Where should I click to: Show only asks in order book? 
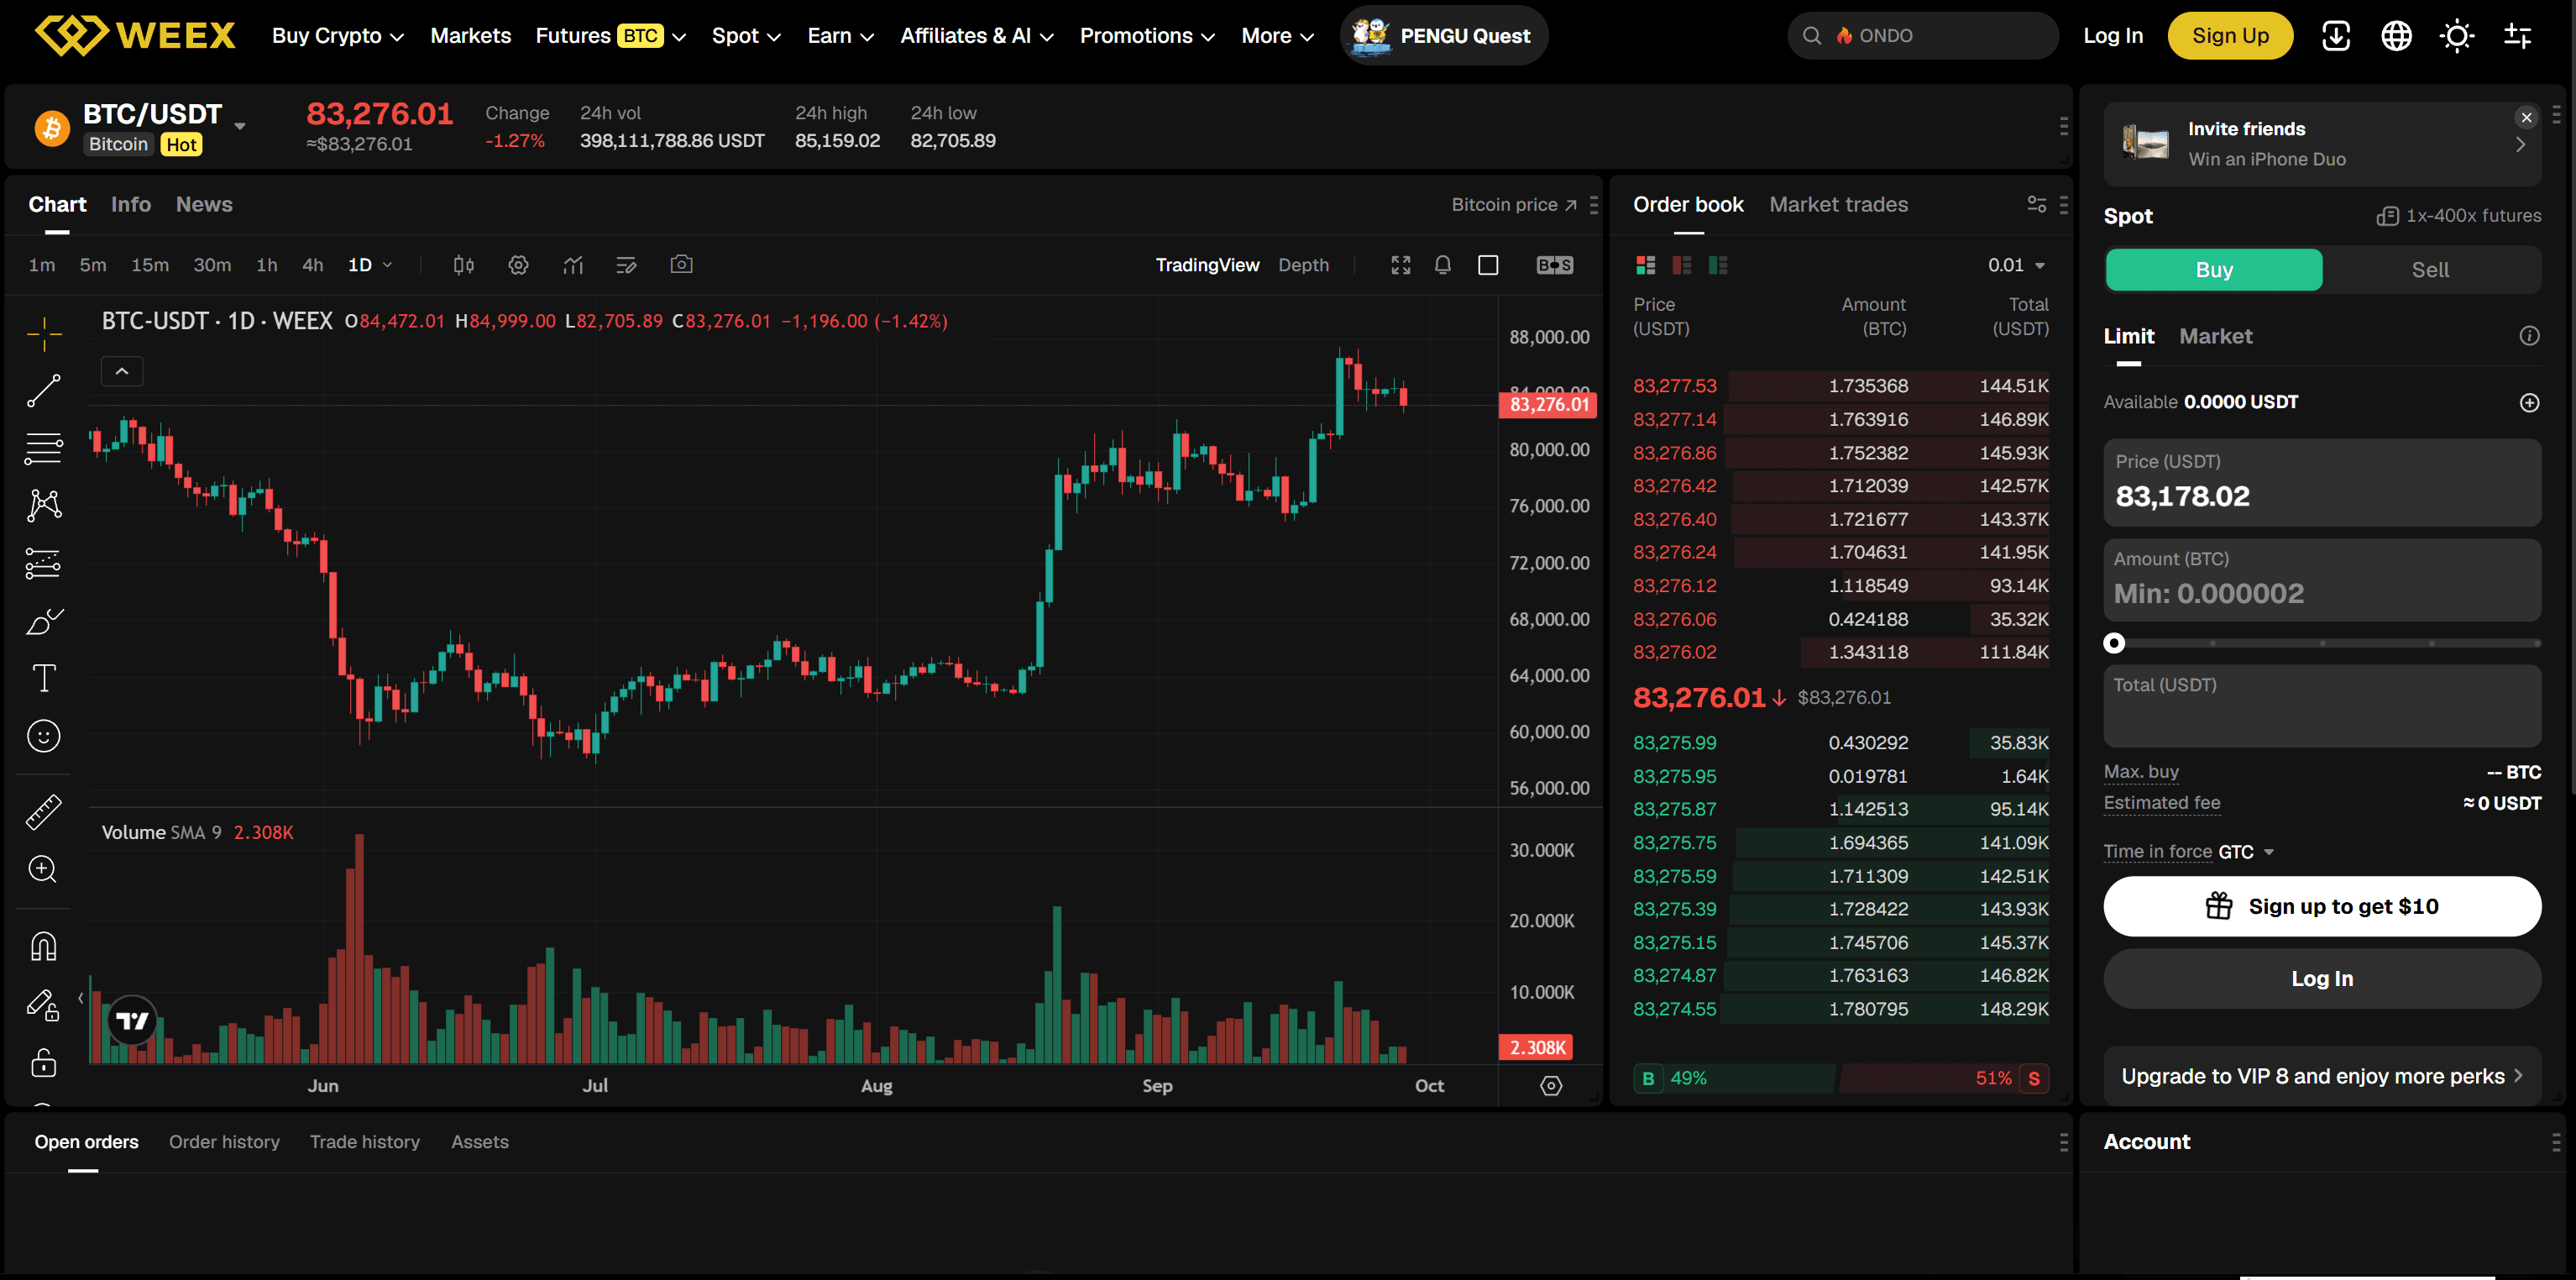click(1682, 265)
